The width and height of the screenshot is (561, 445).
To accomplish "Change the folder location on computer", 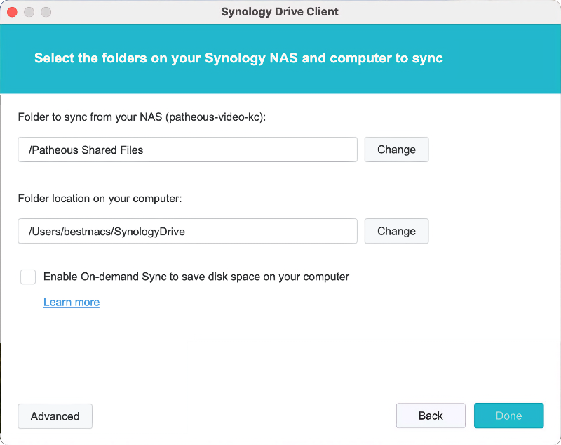I will click(396, 231).
